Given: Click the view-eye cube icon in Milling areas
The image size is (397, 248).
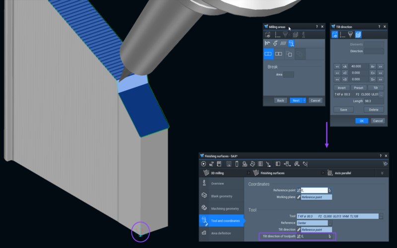Looking at the screenshot, I should [267, 35].
